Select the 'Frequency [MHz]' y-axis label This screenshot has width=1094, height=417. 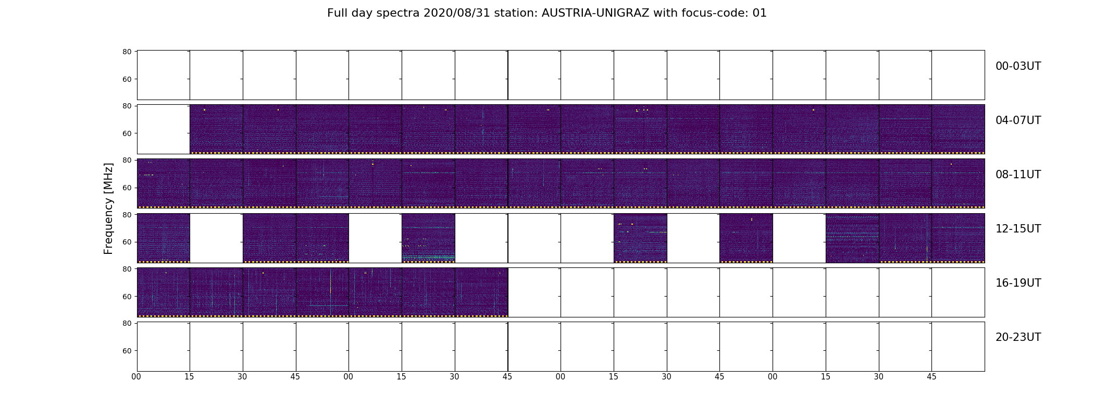[x=108, y=208]
